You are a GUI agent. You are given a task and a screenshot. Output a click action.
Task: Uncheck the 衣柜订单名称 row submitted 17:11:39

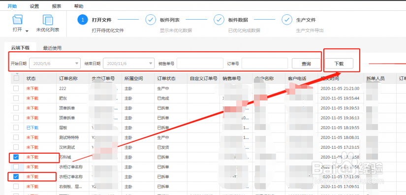point(16,177)
